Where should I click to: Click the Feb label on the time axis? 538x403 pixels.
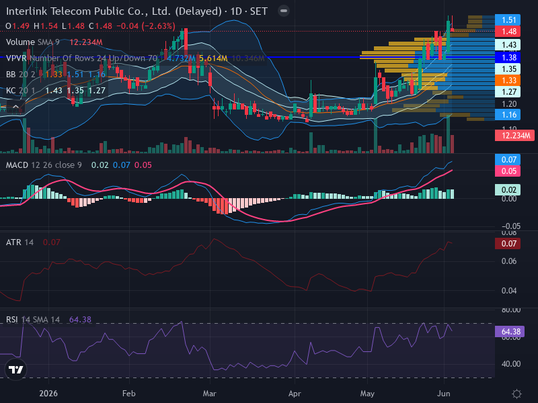[x=129, y=394]
